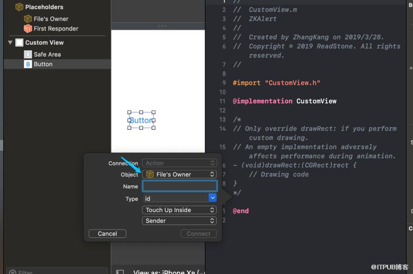
Task: Open the Touch Up Inside event dropdown
Action: tap(180, 210)
